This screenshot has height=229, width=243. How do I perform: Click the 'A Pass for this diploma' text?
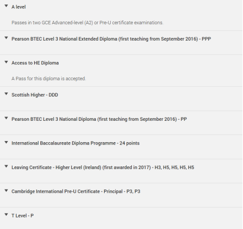point(48,79)
